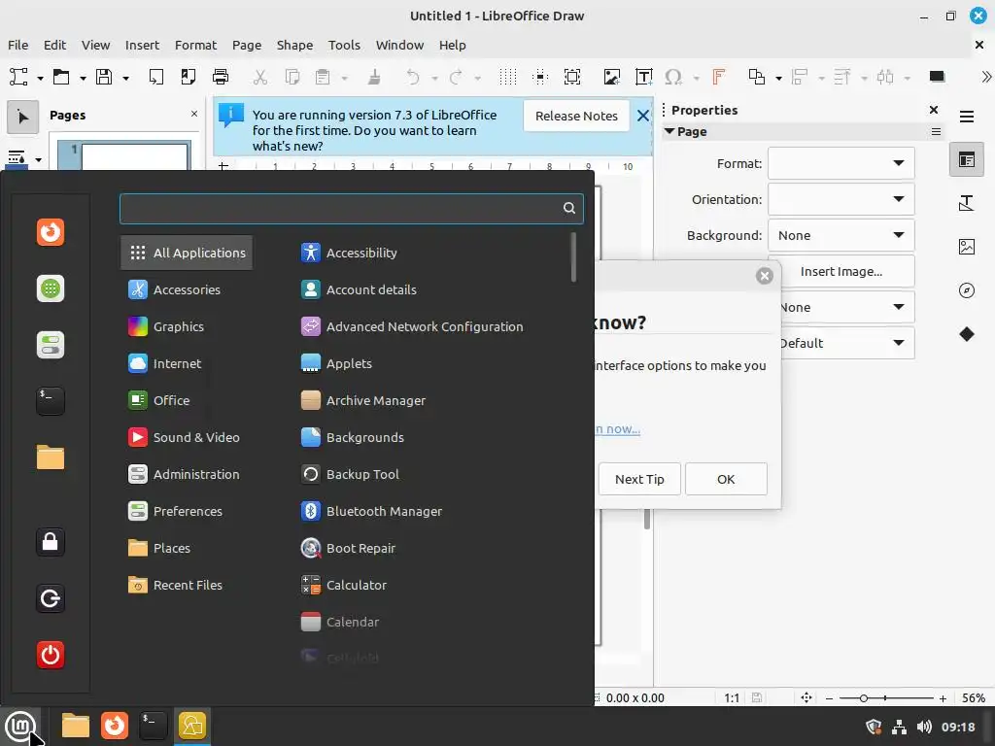The image size is (995, 746).
Task: Click the Linux Mint menu button on taskbar
Action: pos(20,725)
